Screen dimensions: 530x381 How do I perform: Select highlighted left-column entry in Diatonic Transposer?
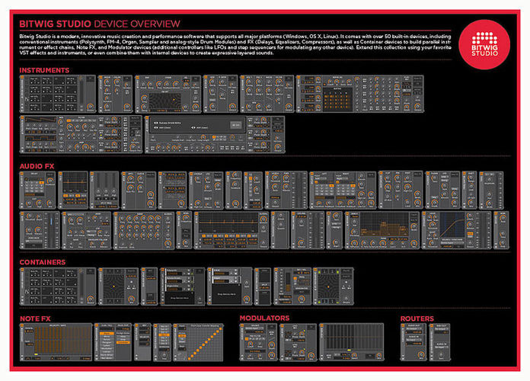coord(107,334)
